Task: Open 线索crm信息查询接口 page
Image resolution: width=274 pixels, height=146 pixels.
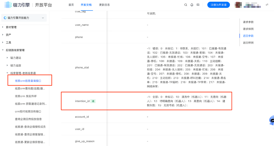Action: tap(28, 81)
